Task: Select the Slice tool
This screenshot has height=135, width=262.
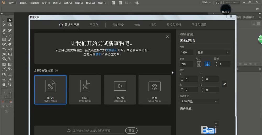Action: point(10,80)
